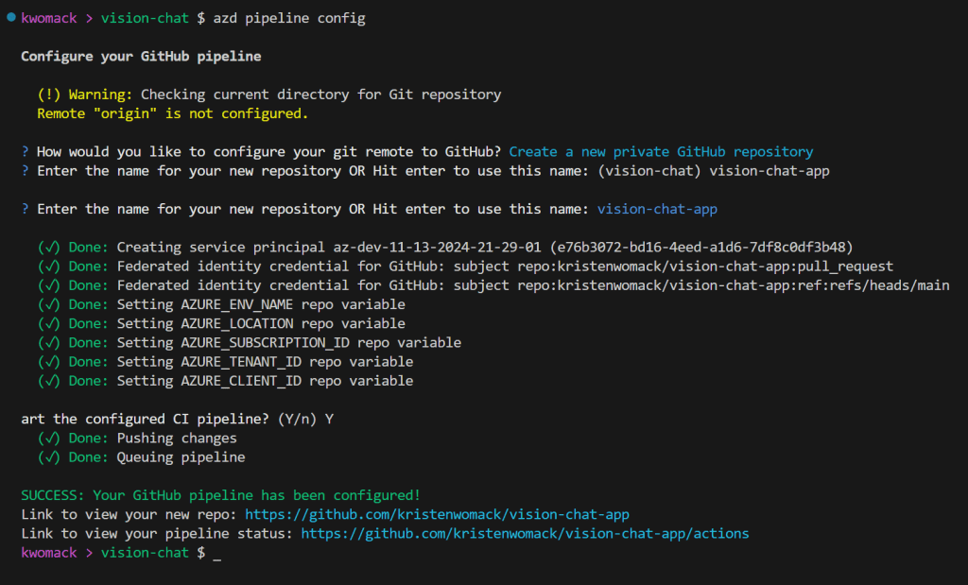Click the pull_request federated credential line
Image resolution: width=968 pixels, height=585 pixels.
point(465,267)
